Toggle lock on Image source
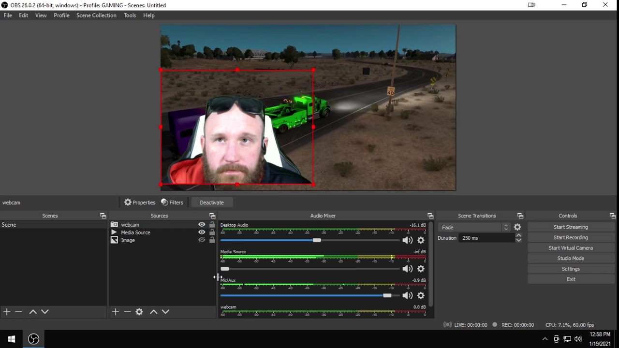 pos(212,240)
